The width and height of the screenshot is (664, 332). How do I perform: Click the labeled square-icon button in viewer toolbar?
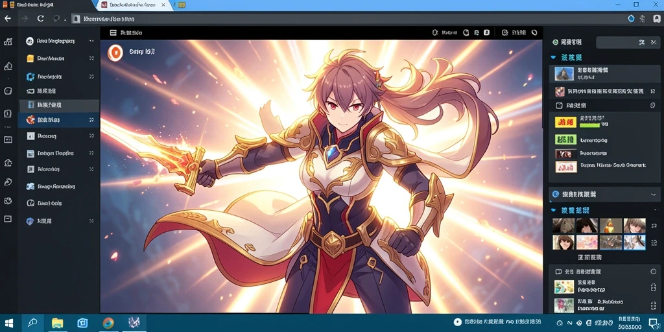point(514,32)
